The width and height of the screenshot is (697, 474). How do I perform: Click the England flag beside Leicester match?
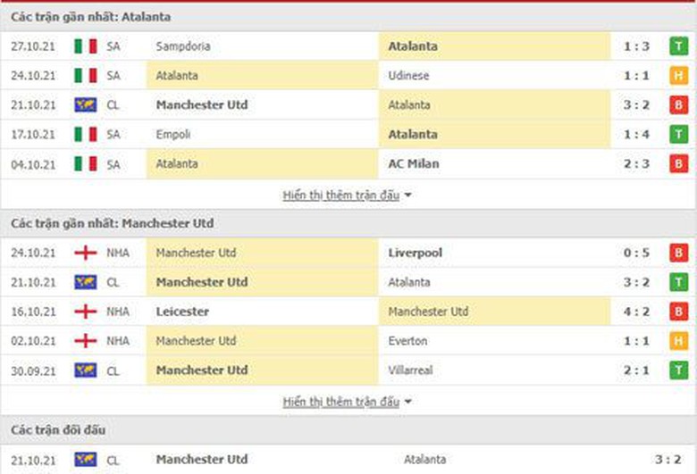pos(86,312)
